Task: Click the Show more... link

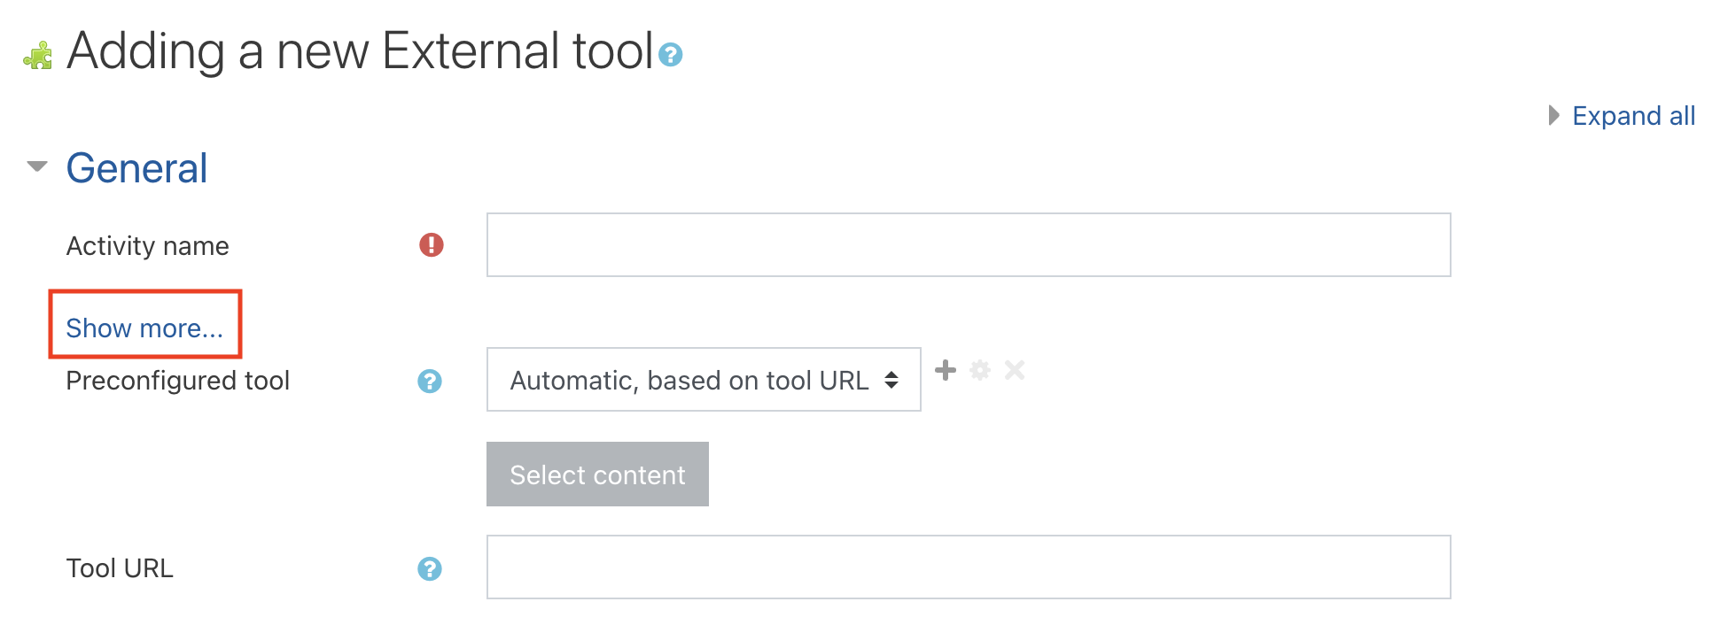Action: point(144,328)
